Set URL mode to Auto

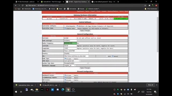tap(107, 56)
